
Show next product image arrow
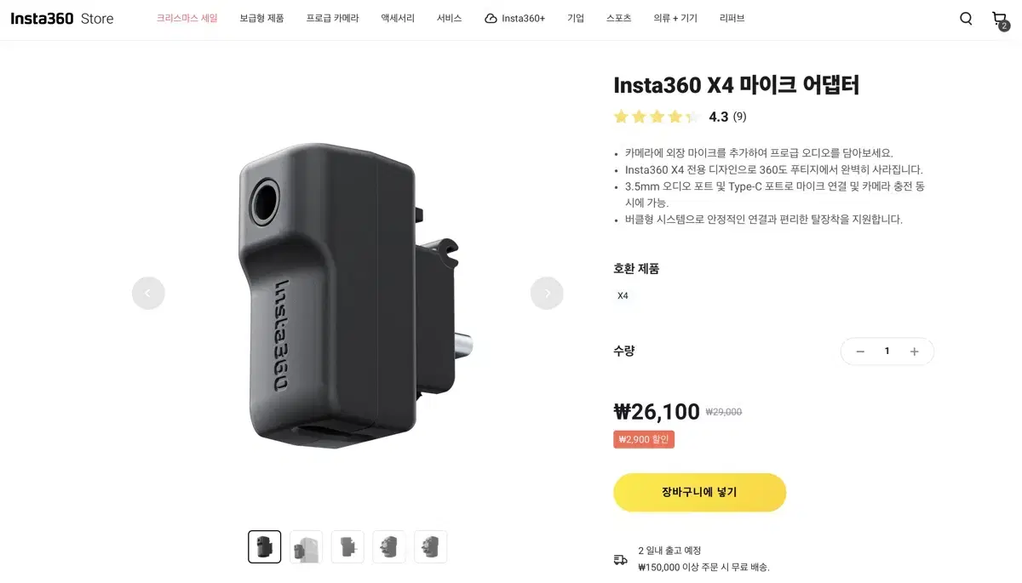[x=547, y=293]
